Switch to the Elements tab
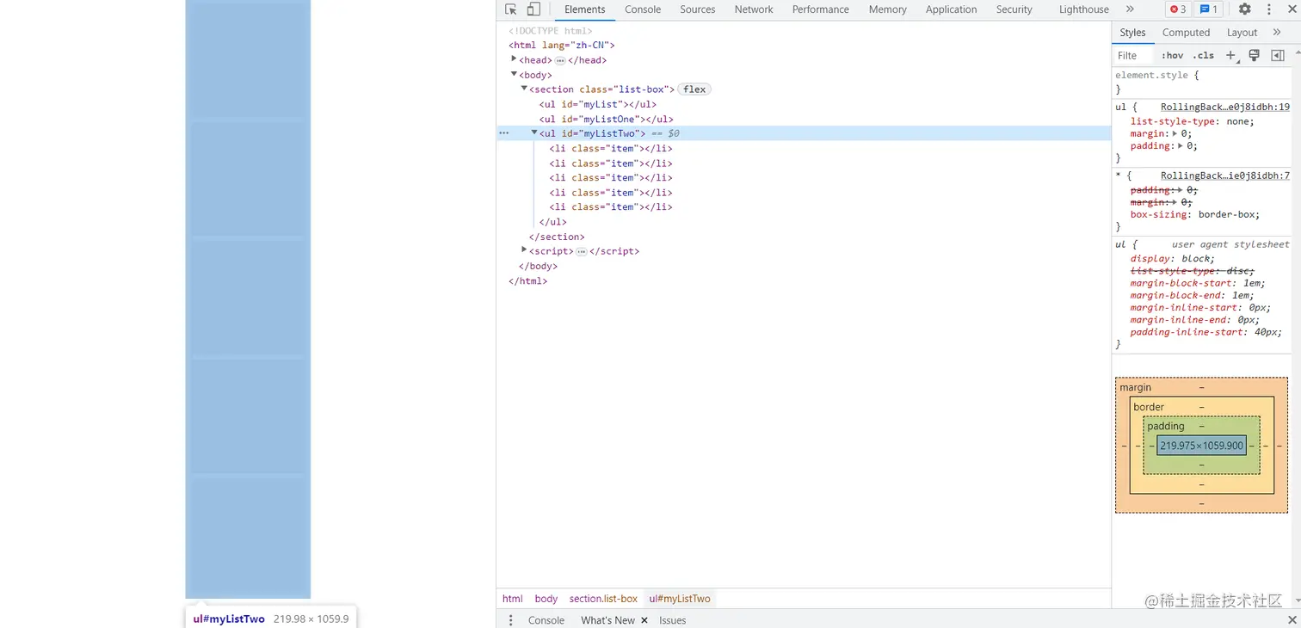The height and width of the screenshot is (628, 1301). [585, 9]
